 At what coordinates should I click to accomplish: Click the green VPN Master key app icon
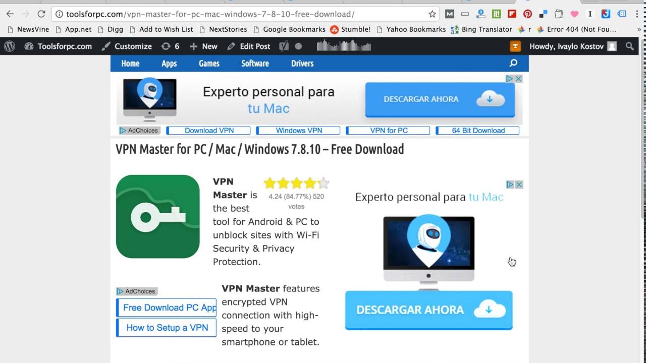click(x=158, y=216)
